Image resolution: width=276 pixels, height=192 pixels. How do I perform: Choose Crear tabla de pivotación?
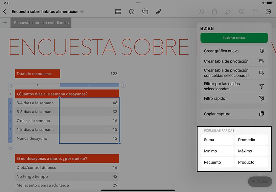tap(234, 61)
